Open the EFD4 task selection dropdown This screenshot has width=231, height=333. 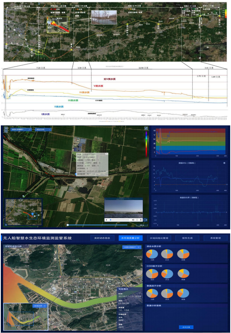21,129
